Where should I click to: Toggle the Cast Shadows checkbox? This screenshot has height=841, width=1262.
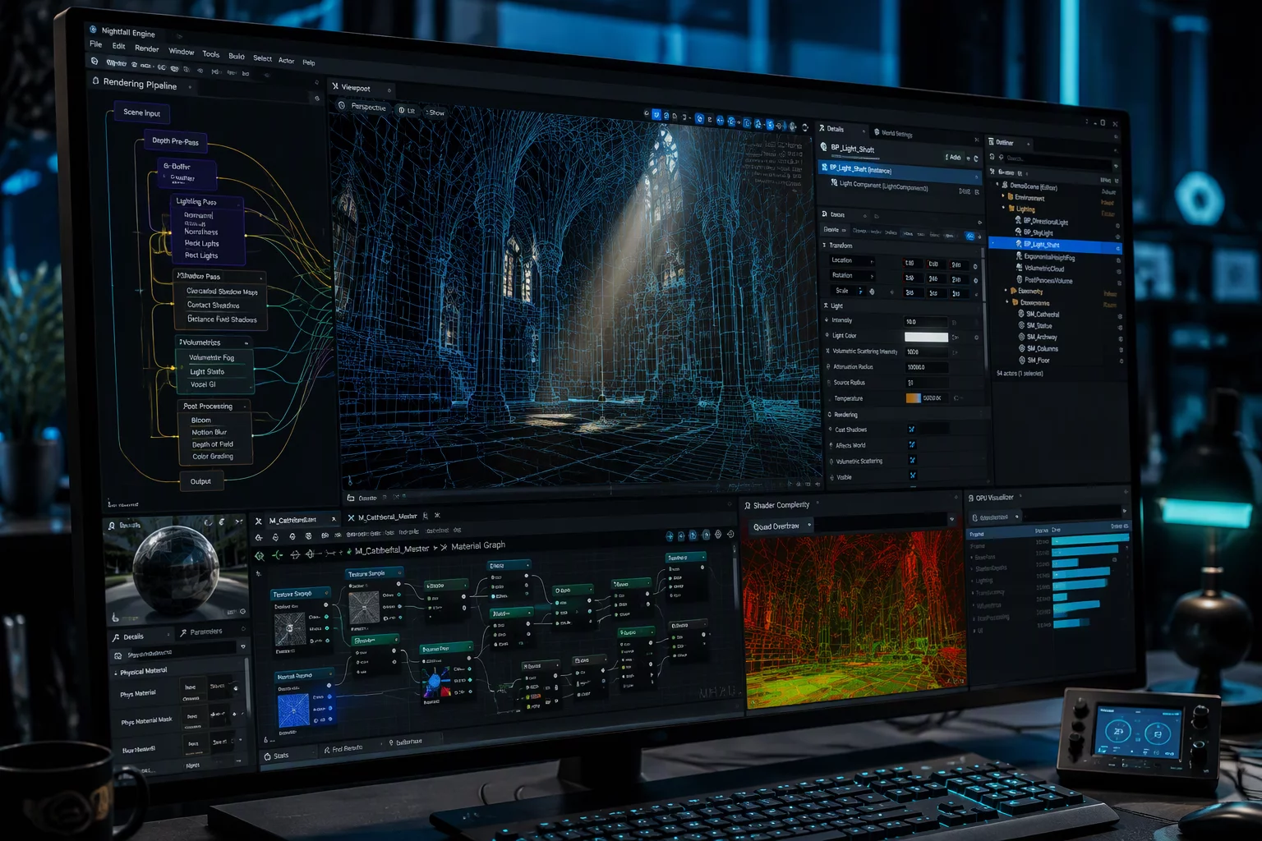pyautogui.click(x=911, y=430)
